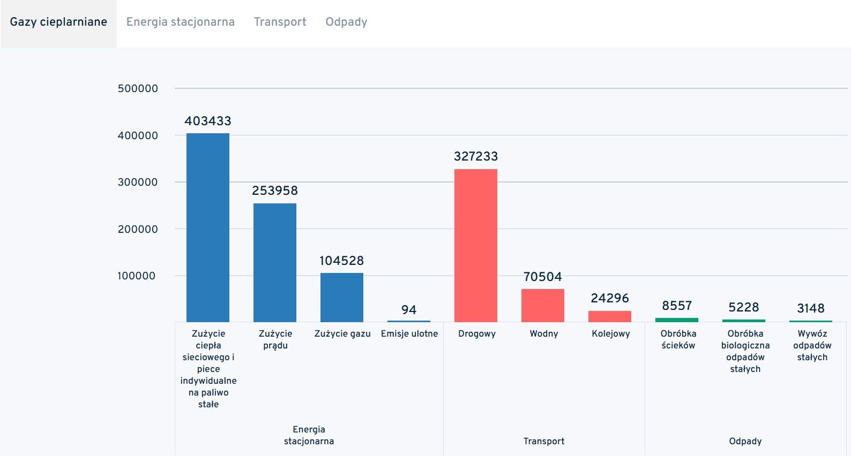Click the tallest blue bar labeled 403433

[x=208, y=227]
